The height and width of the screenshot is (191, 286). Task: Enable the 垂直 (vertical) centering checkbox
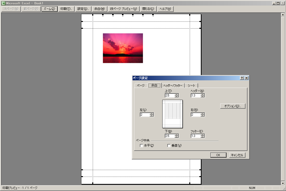169,146
